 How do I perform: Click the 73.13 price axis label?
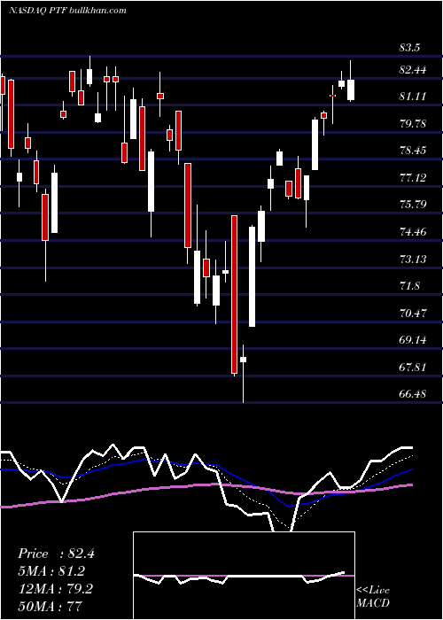pyautogui.click(x=413, y=259)
